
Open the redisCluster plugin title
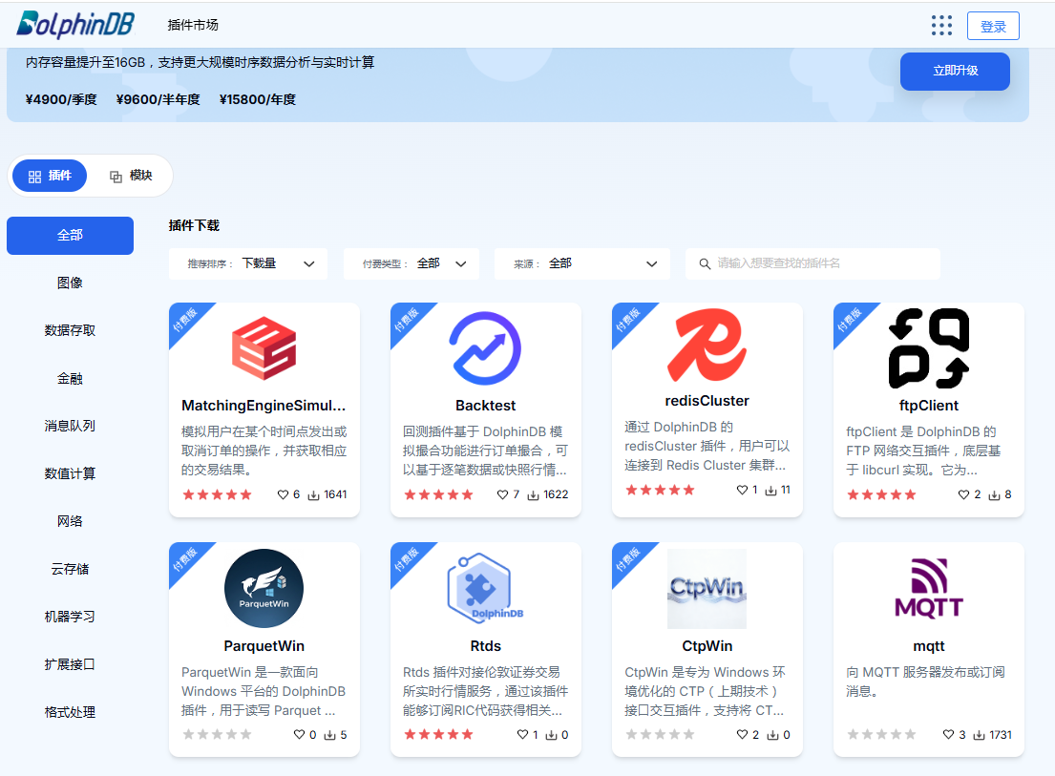coord(707,401)
